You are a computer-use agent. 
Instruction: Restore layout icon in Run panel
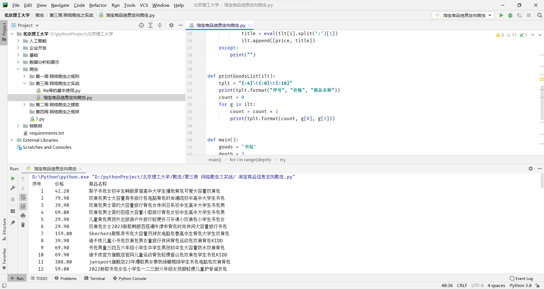click(13, 211)
